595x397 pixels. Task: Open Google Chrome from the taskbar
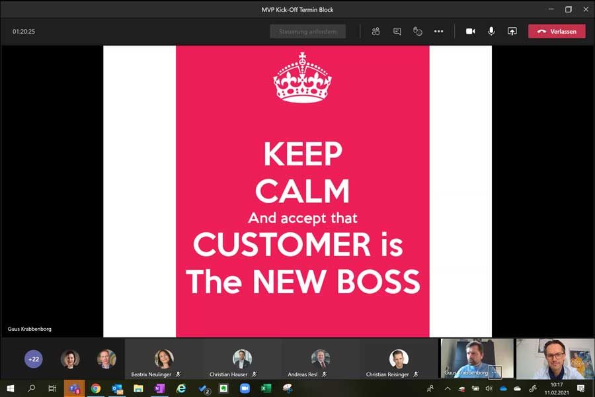pos(96,388)
